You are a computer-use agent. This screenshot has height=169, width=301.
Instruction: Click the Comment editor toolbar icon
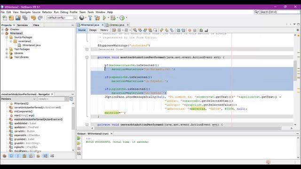[x=201, y=30]
